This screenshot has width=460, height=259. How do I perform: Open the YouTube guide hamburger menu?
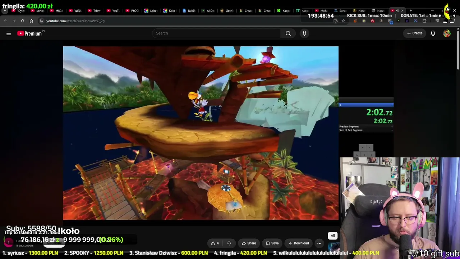[9, 33]
